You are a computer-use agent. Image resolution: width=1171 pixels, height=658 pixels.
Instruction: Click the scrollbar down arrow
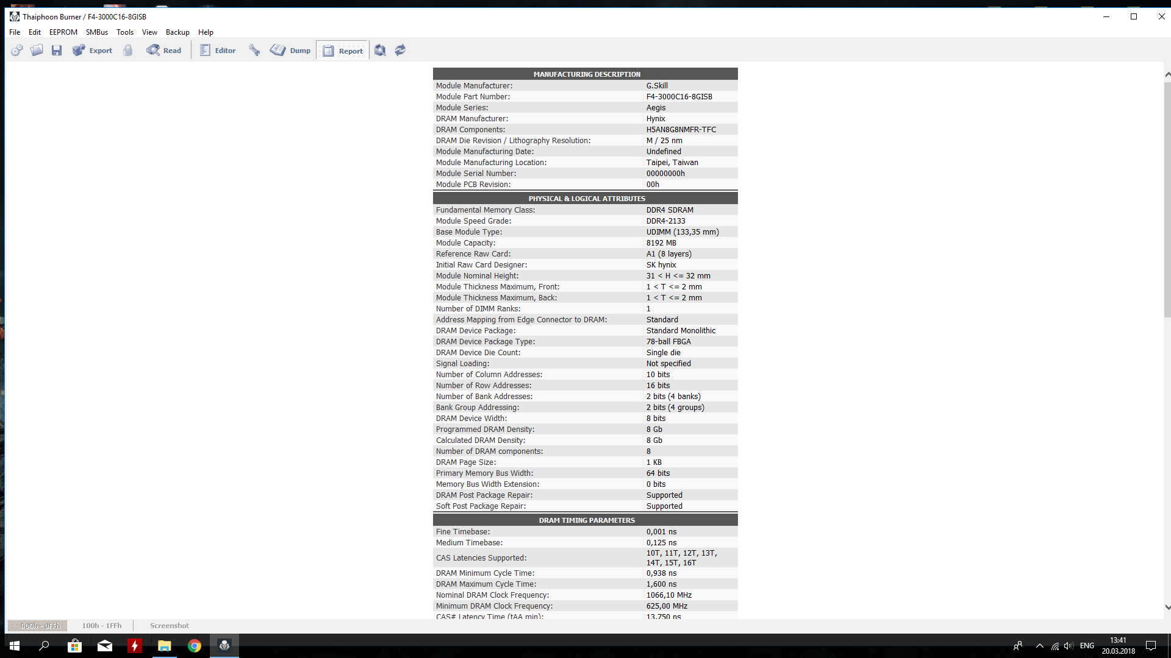click(1167, 607)
